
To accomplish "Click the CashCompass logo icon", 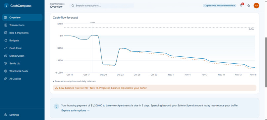I will coord(6,6).
